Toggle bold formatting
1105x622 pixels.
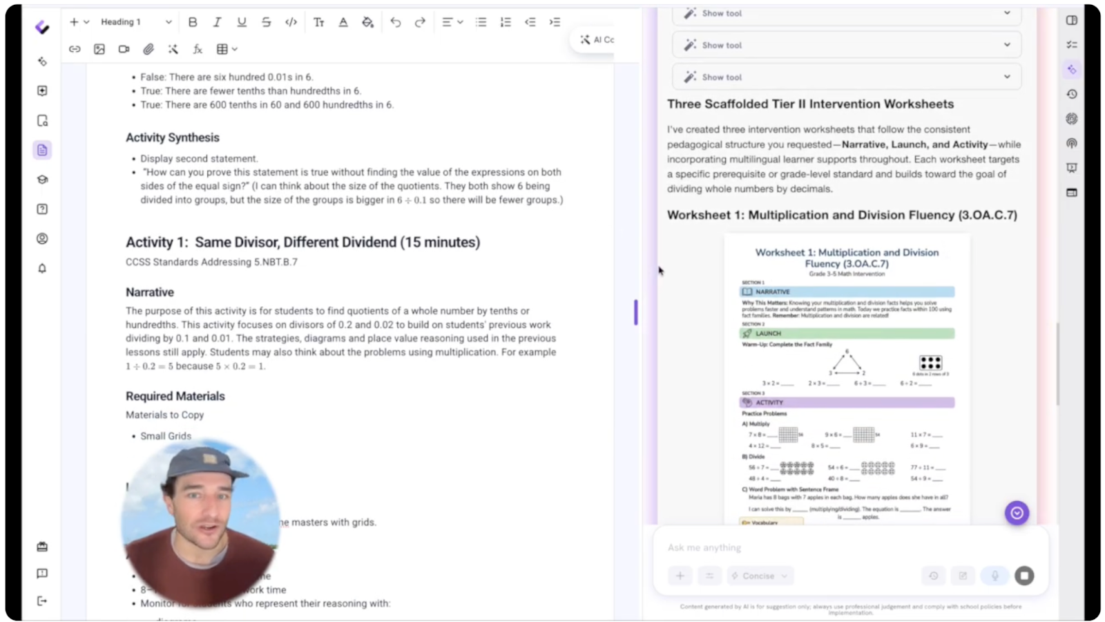point(193,21)
